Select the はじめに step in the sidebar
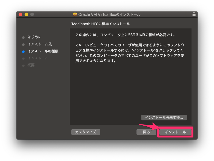The image size is (214, 161). pos(34,37)
